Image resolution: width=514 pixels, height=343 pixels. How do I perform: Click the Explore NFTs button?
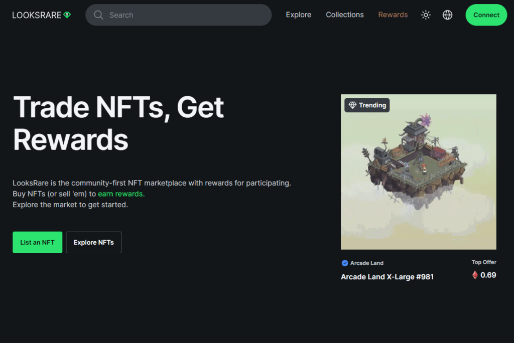tap(94, 242)
